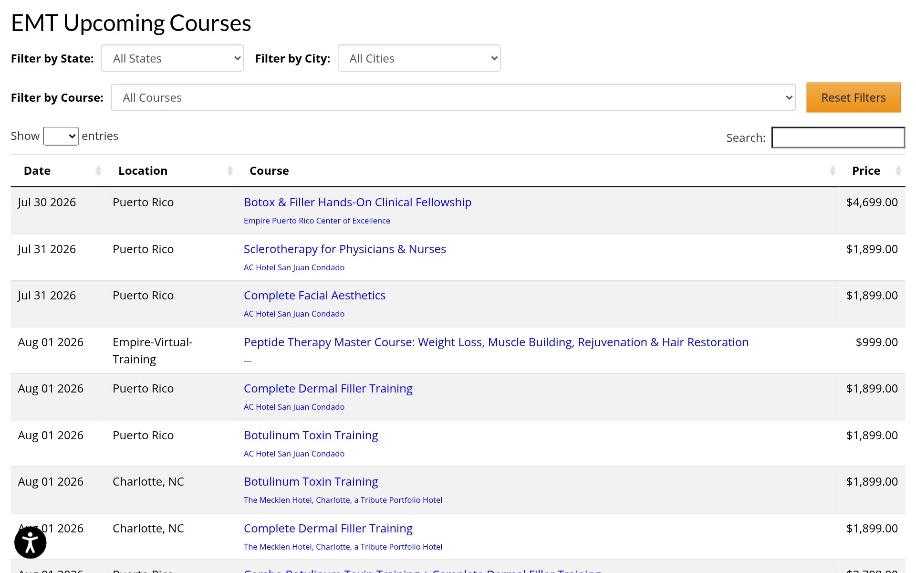Image resolution: width=916 pixels, height=573 pixels.
Task: Open Puerto Rico Complete Dermal Filler Training link
Action: 328,388
